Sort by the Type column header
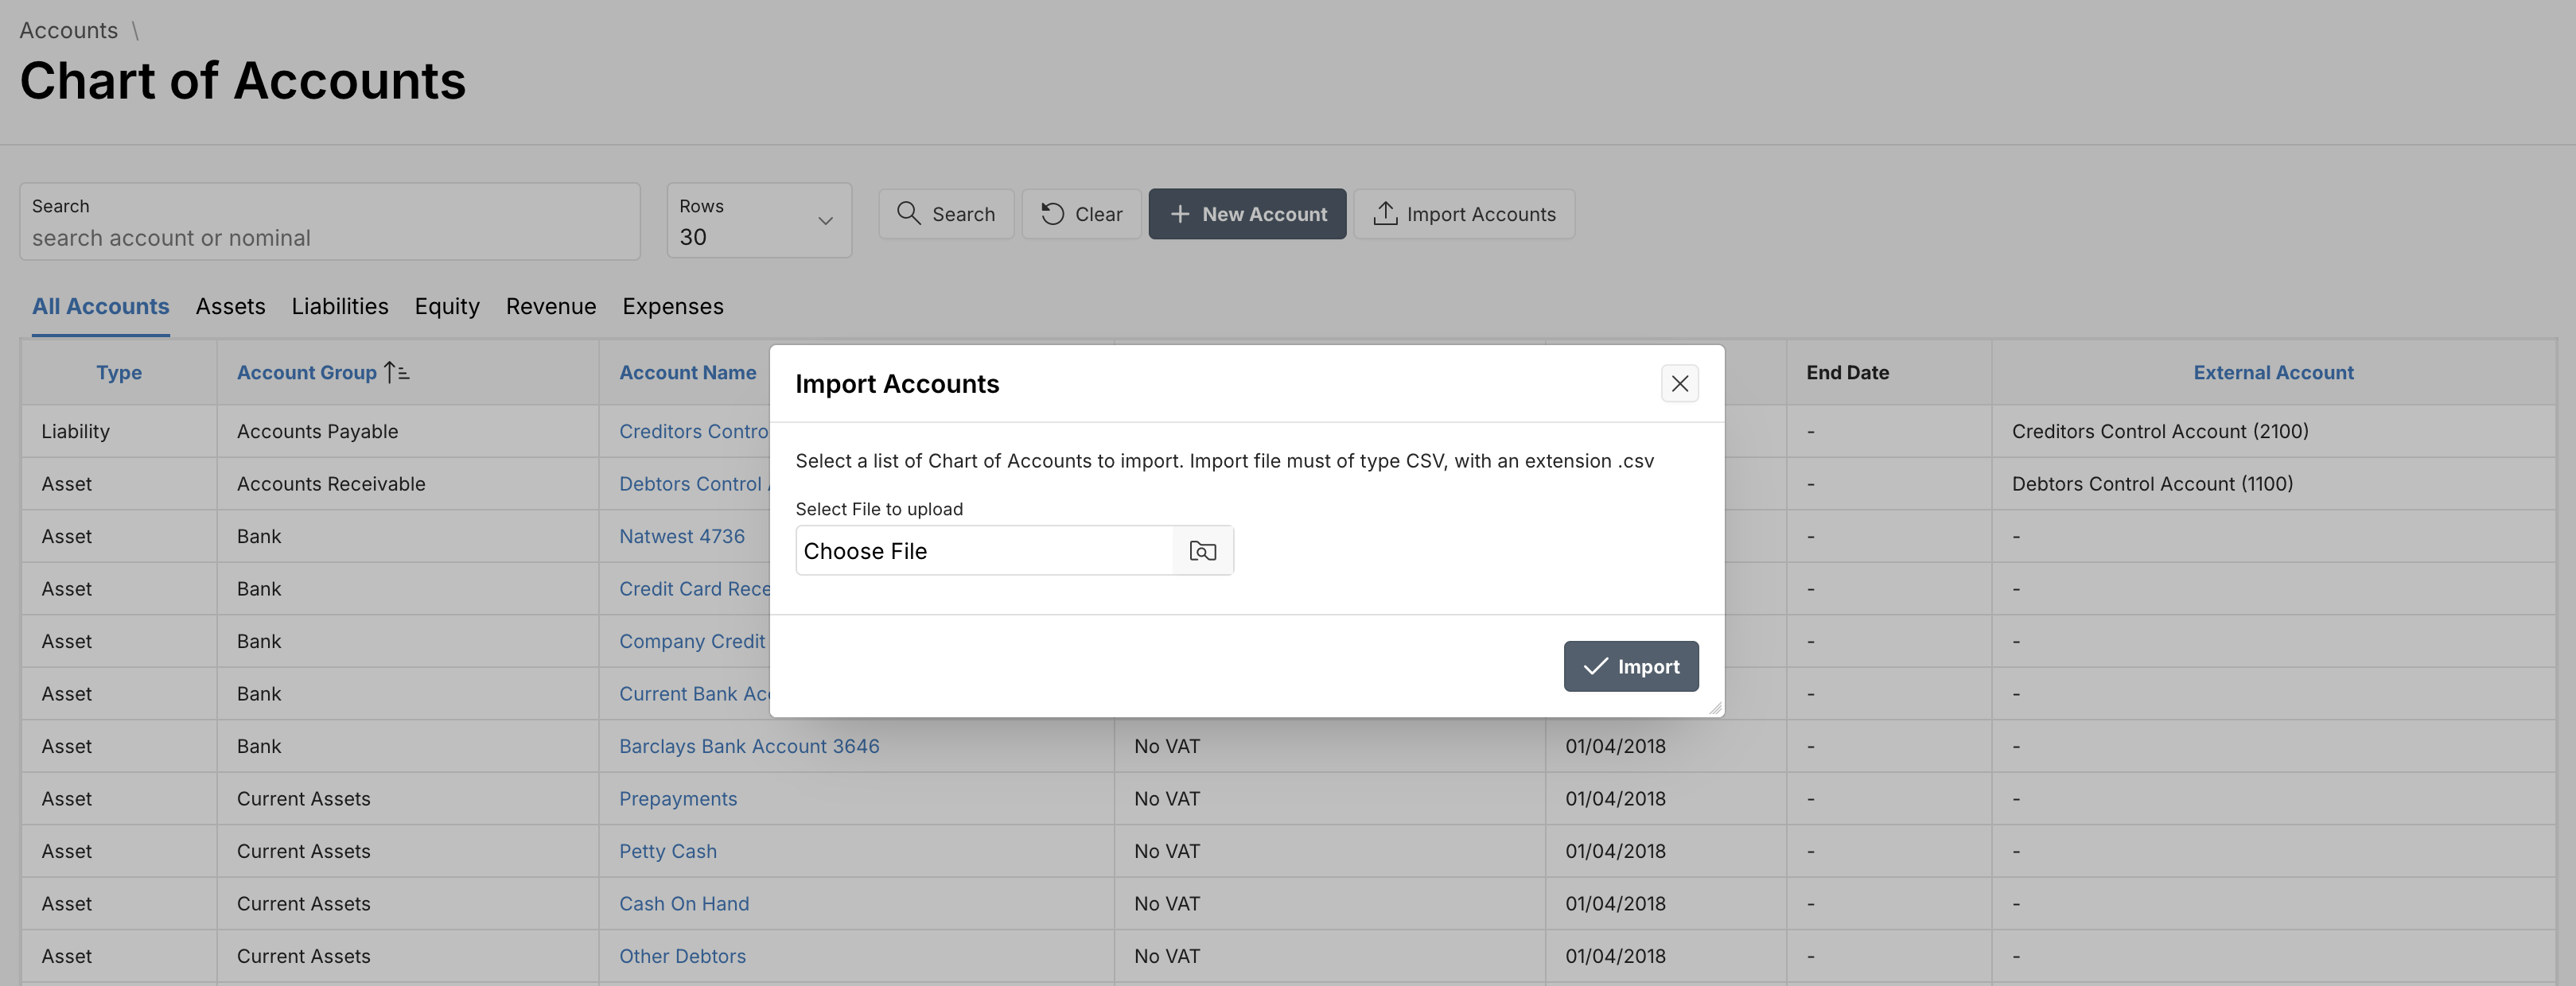 [x=119, y=373]
